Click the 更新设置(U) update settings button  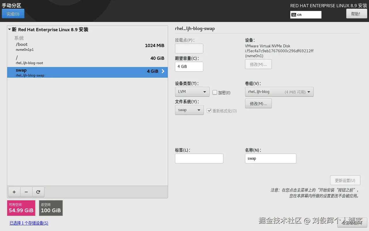pyautogui.click(x=345, y=180)
